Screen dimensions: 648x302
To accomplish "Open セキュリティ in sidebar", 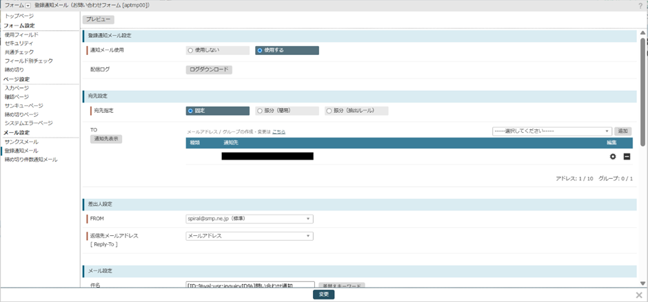I will (x=19, y=43).
